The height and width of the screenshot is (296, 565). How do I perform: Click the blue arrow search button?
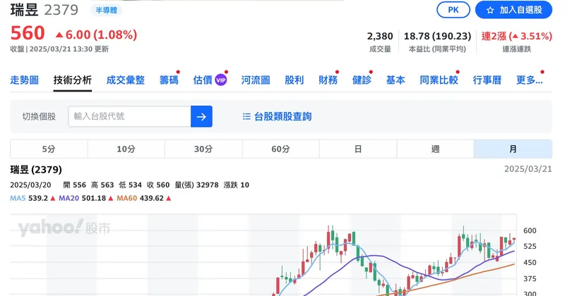[201, 116]
